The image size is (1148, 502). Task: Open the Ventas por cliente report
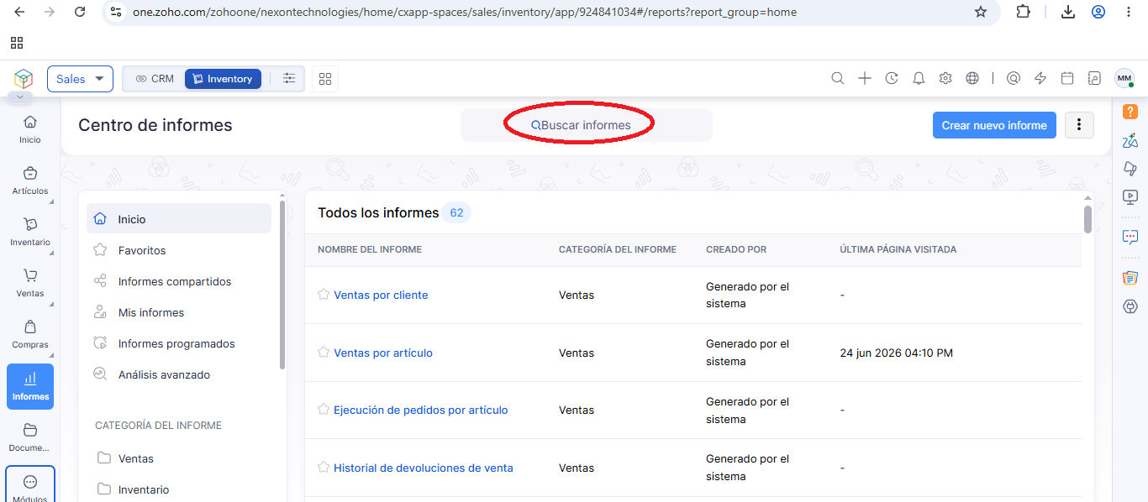pos(381,295)
